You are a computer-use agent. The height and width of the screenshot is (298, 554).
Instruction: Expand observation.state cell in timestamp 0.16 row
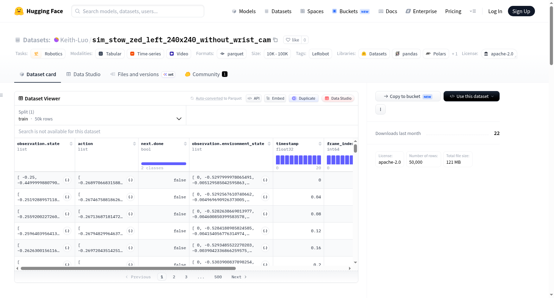coord(67,248)
